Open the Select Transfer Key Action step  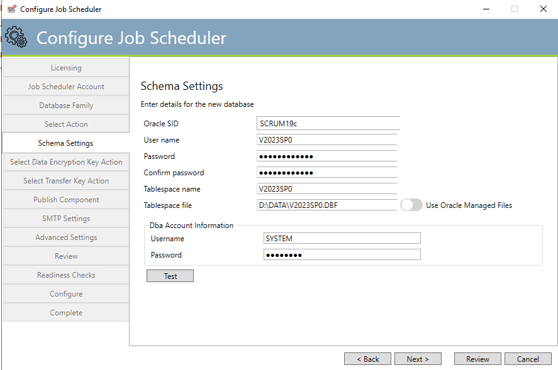tap(66, 180)
